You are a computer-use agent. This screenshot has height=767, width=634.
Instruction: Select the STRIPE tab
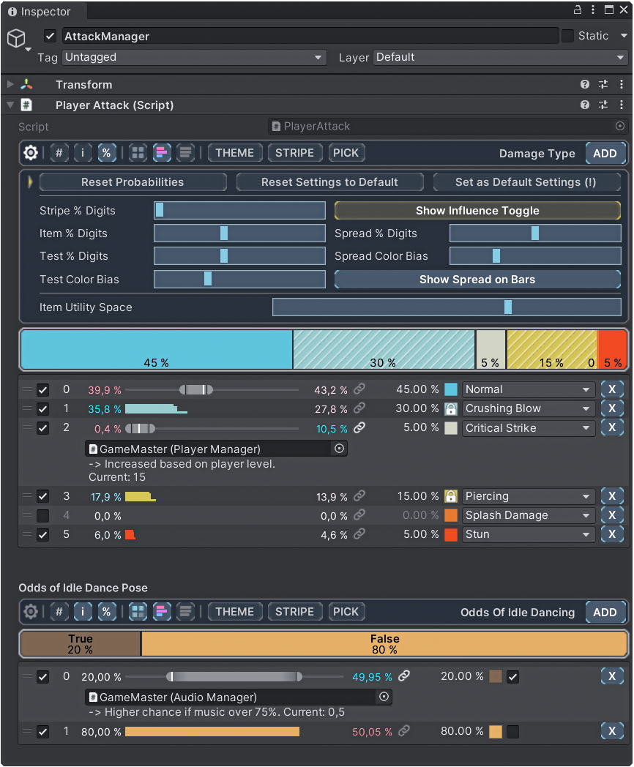294,152
